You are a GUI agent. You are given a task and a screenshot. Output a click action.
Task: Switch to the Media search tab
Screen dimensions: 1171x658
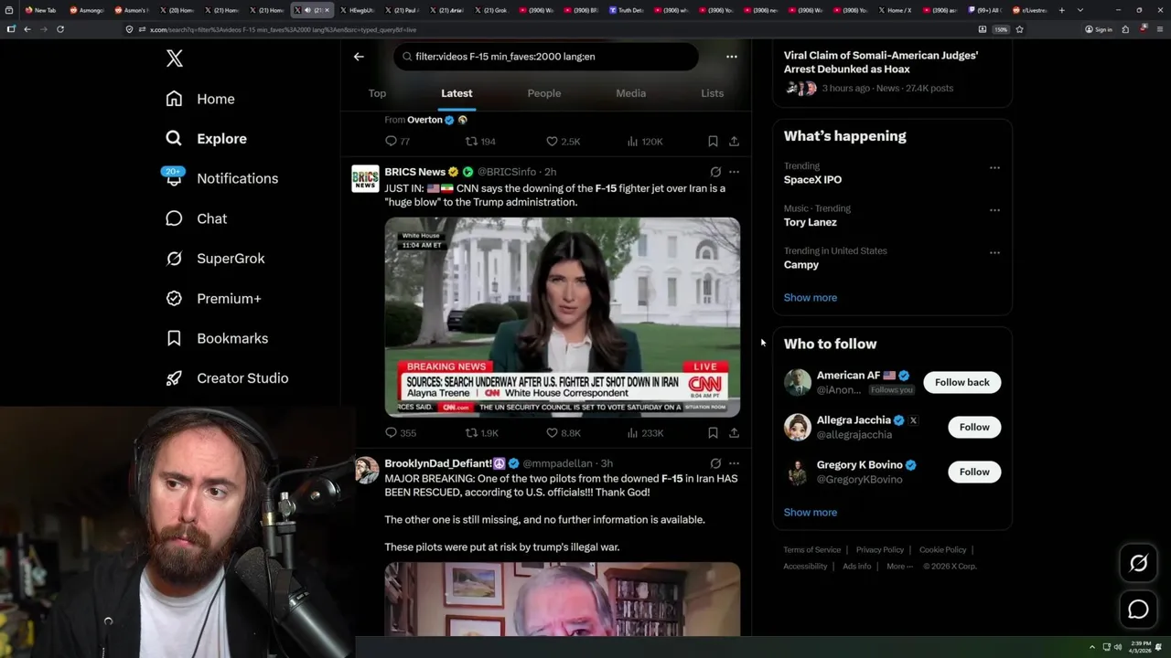coord(630,93)
